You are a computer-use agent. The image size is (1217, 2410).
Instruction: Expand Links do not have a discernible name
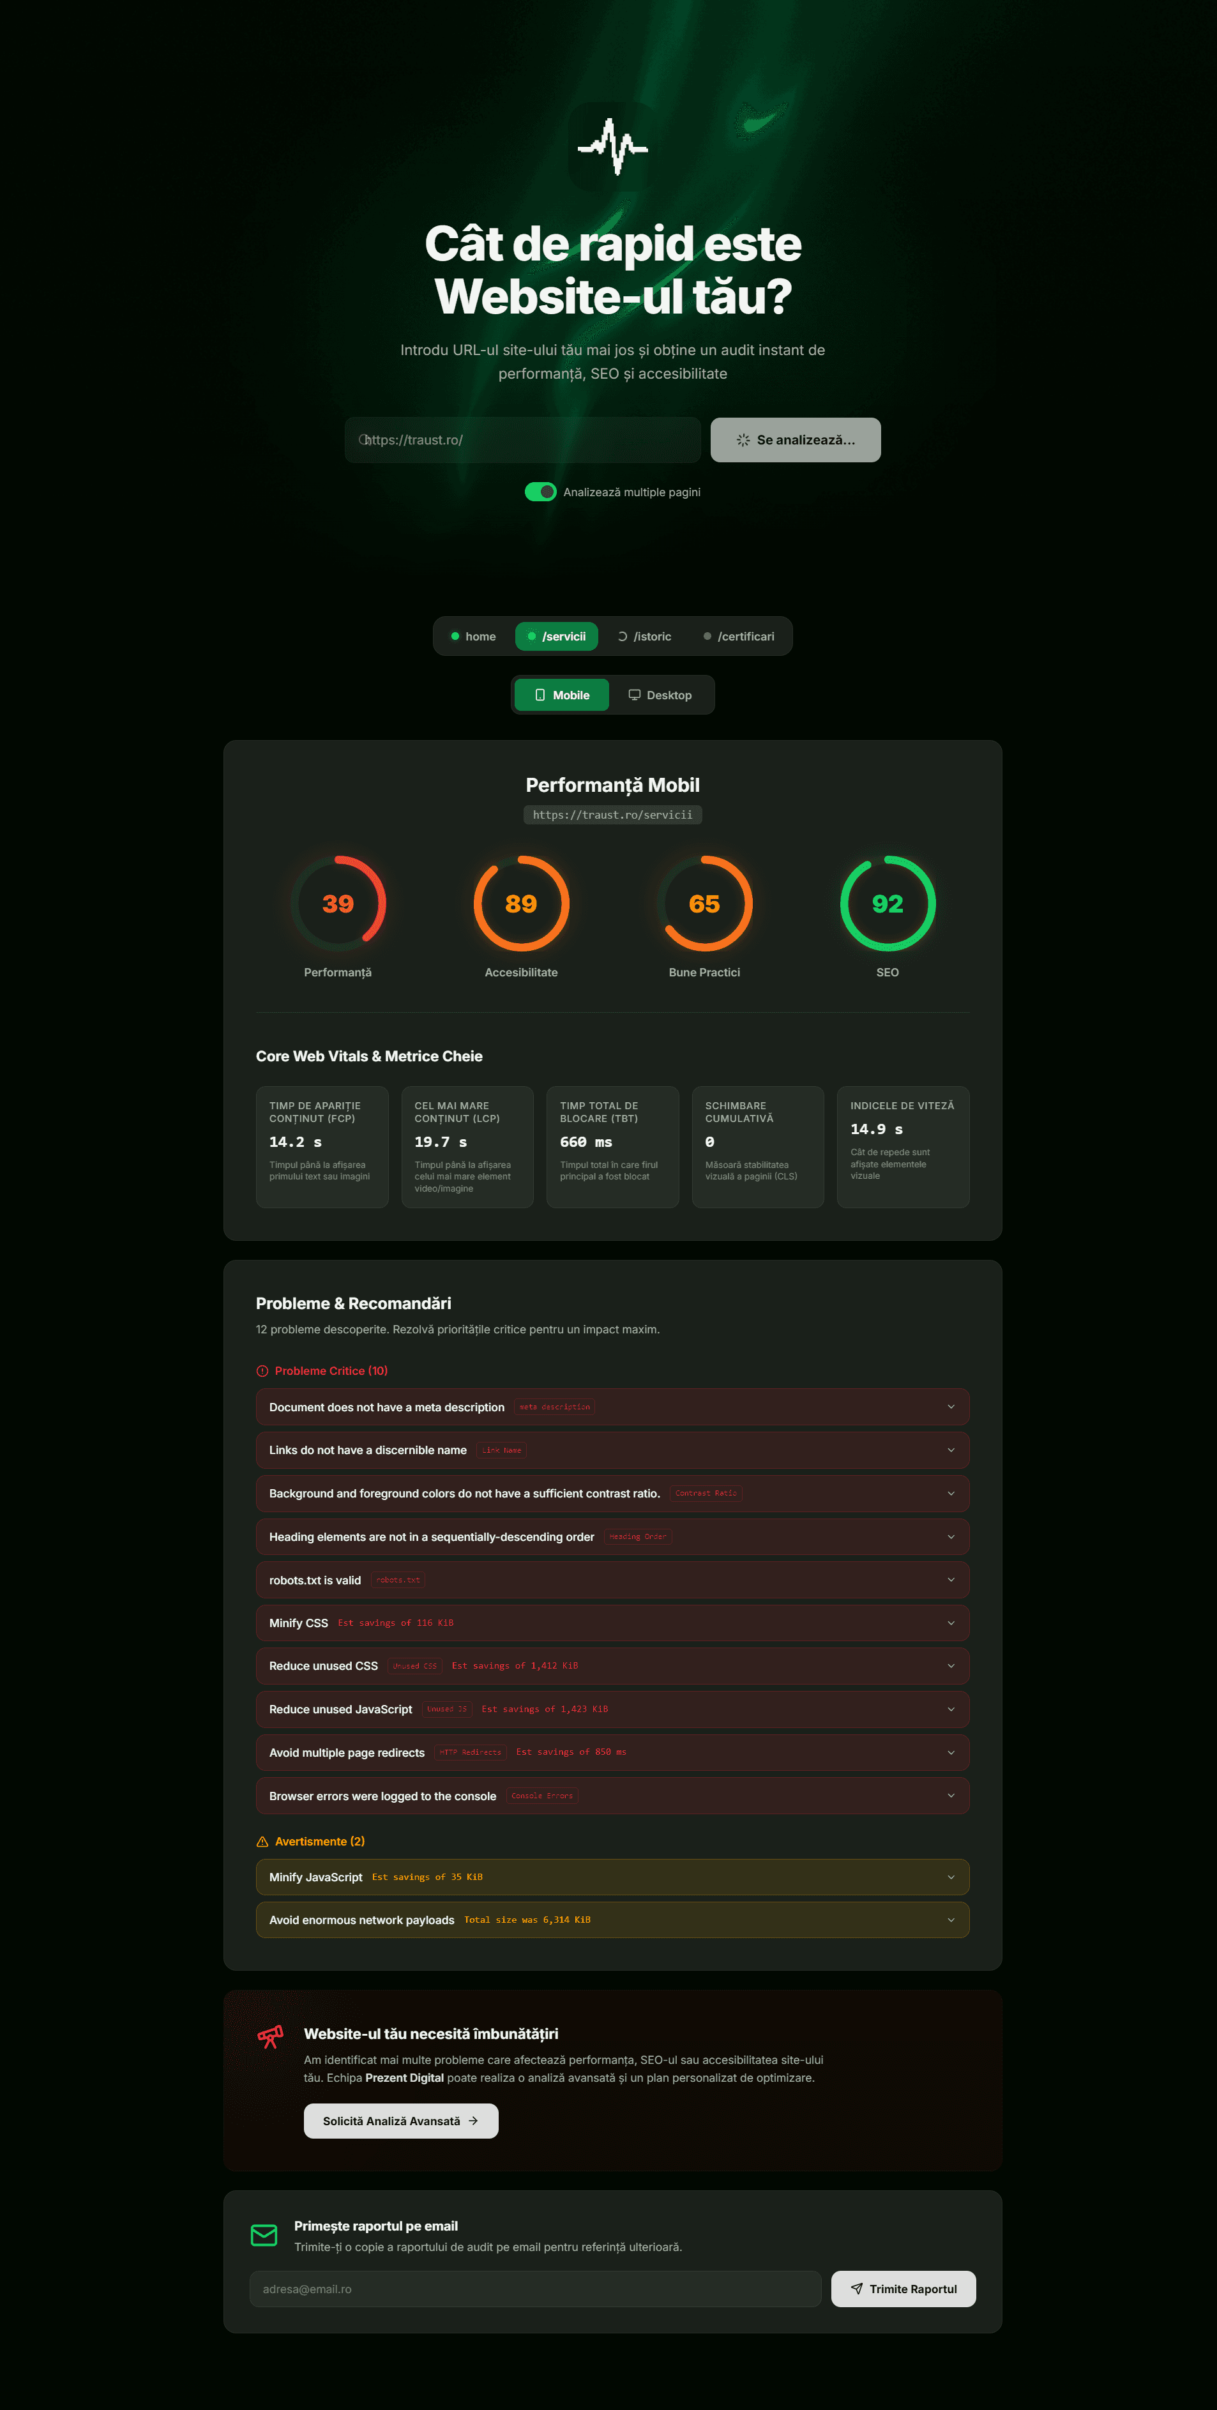(x=613, y=1450)
